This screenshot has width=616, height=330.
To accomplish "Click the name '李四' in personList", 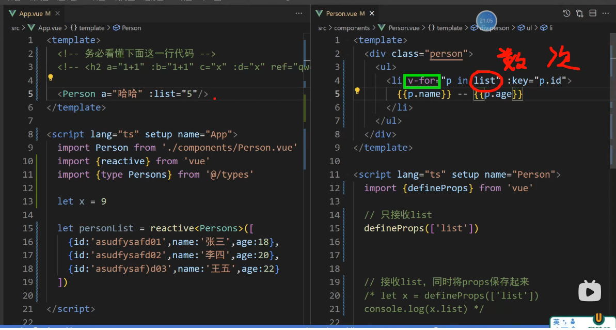I will click(x=214, y=255).
